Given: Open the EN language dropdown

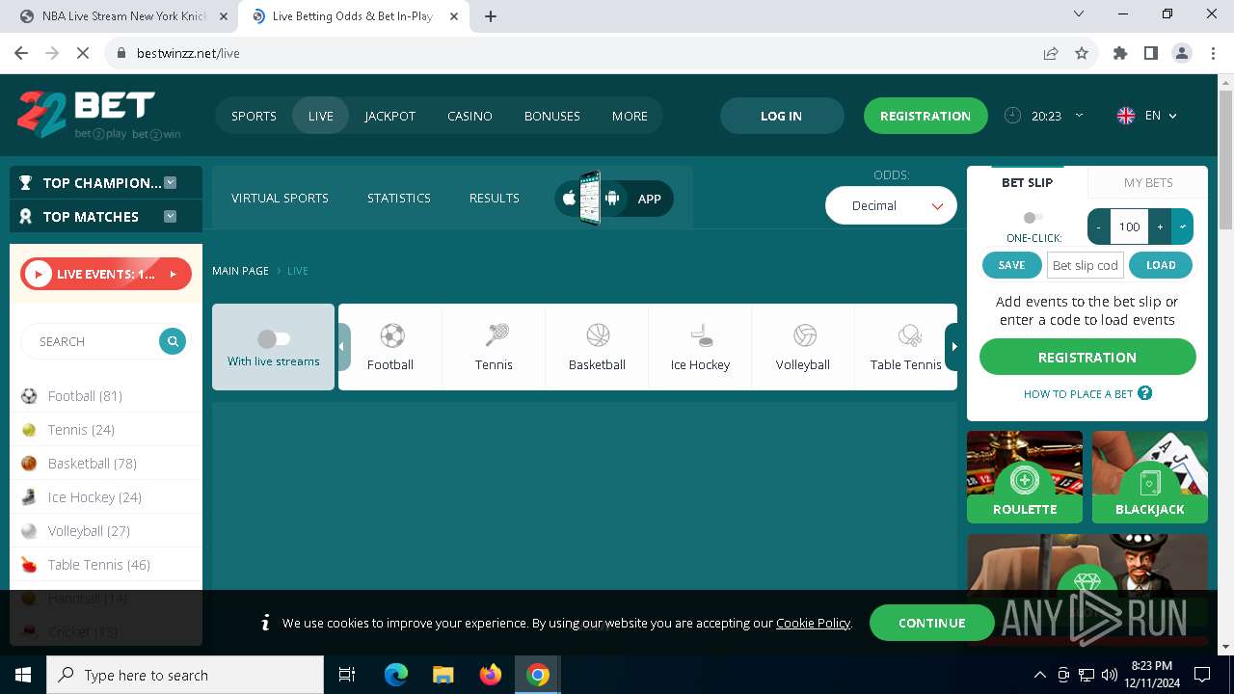Looking at the screenshot, I should (1161, 116).
